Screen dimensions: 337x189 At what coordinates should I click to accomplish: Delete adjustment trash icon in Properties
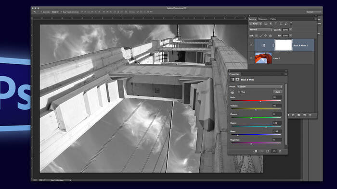click(x=280, y=151)
